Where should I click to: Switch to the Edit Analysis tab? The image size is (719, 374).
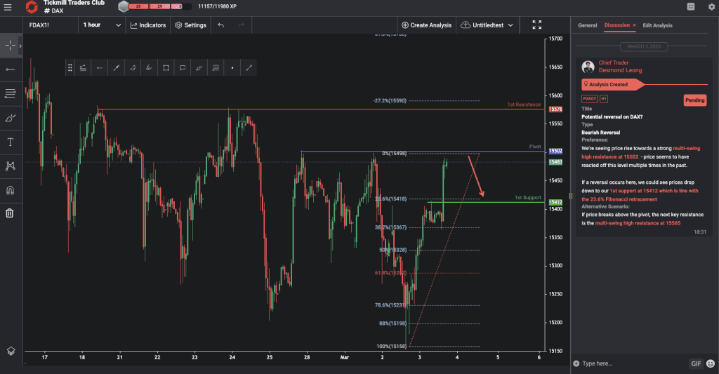point(657,26)
